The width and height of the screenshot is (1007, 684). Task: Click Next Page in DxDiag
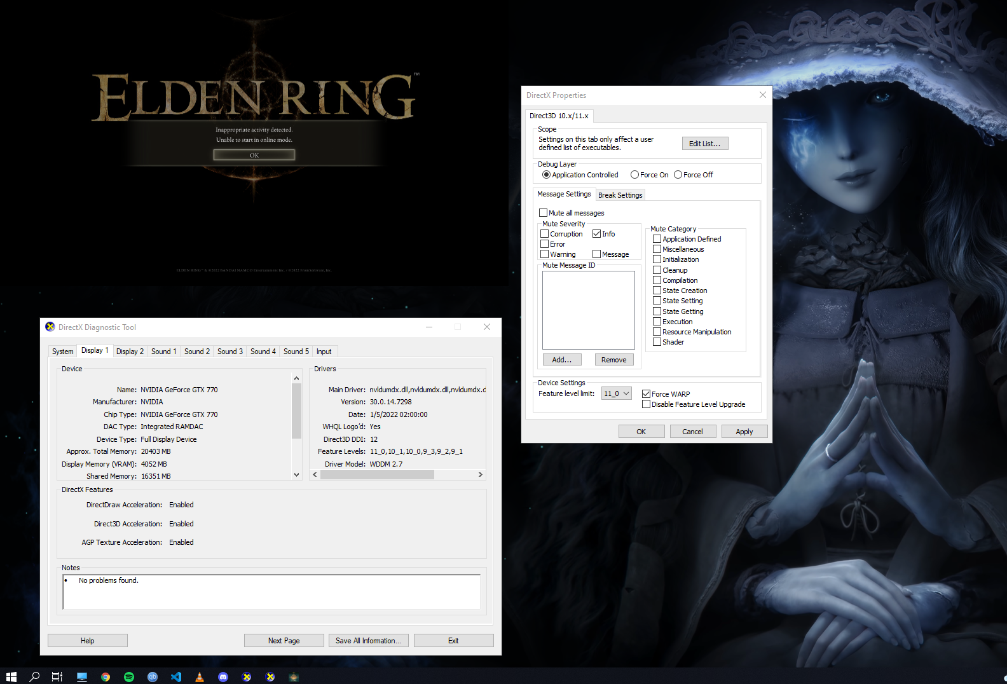click(284, 641)
